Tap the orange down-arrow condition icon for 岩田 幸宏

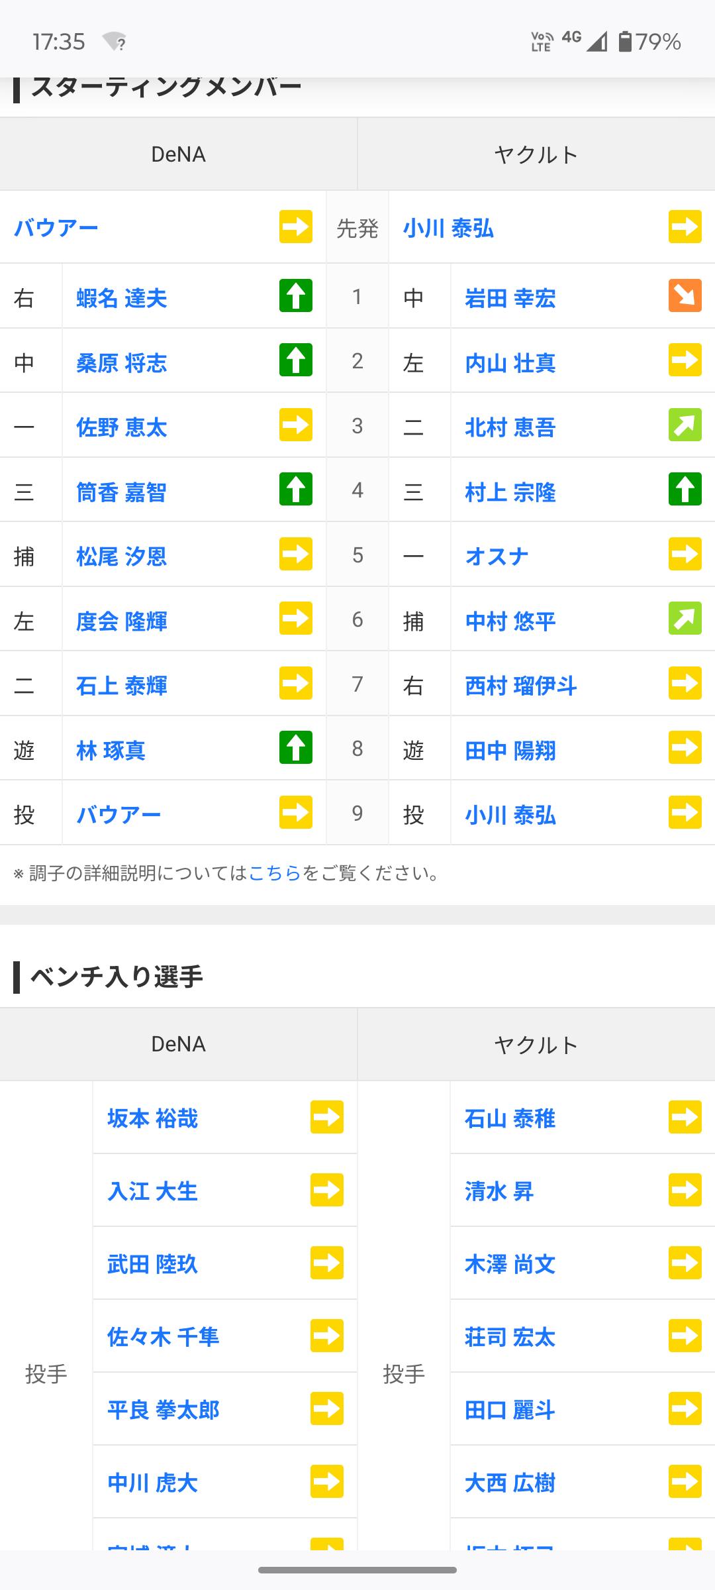coord(685,295)
